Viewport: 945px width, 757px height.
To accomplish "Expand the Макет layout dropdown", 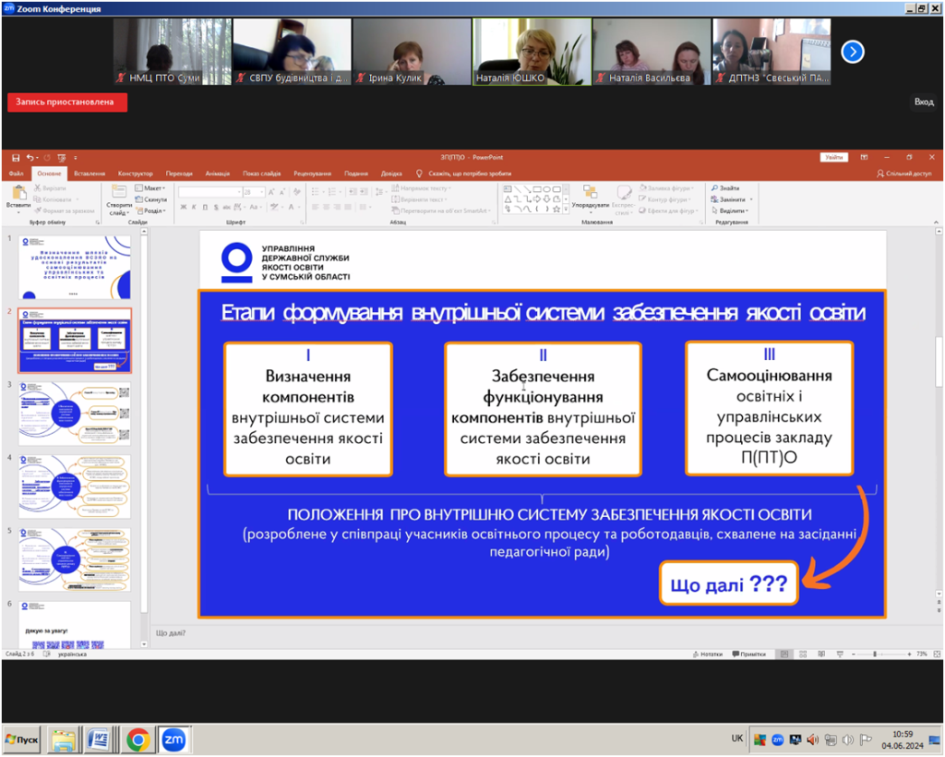I will point(150,188).
